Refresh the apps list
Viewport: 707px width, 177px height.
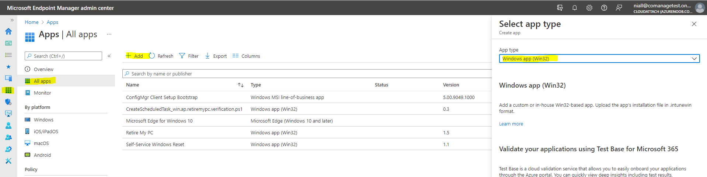161,56
